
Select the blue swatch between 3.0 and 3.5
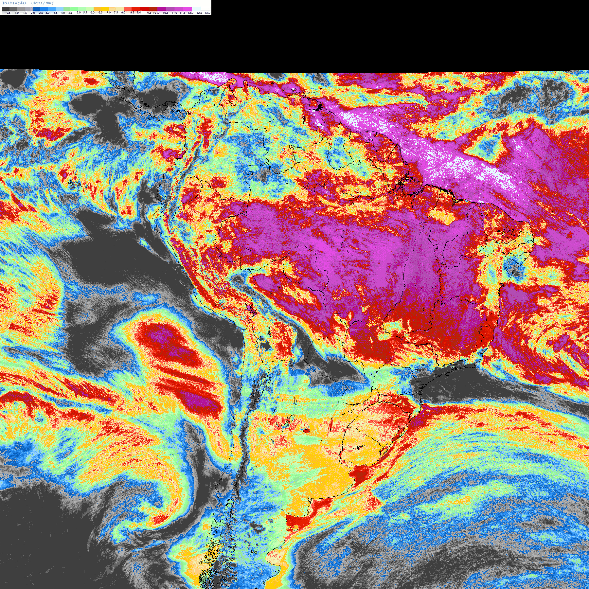[52, 9]
